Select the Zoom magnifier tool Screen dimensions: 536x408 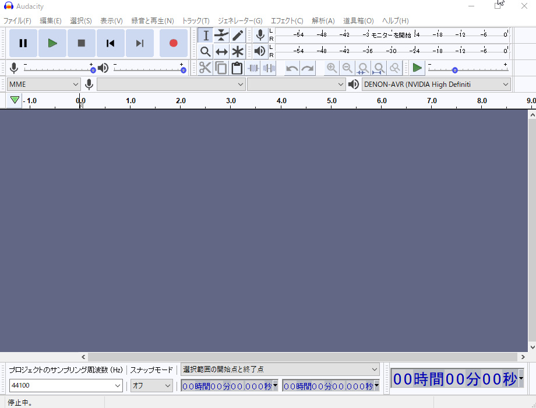point(205,52)
